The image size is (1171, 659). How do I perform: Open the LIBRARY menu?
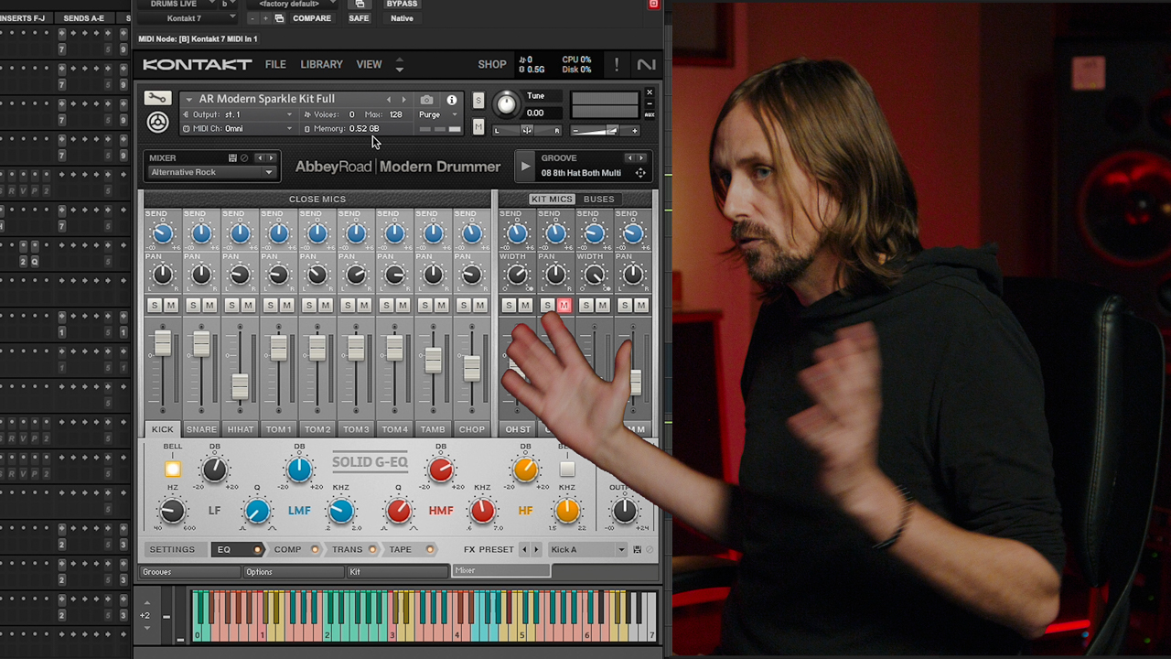point(322,64)
